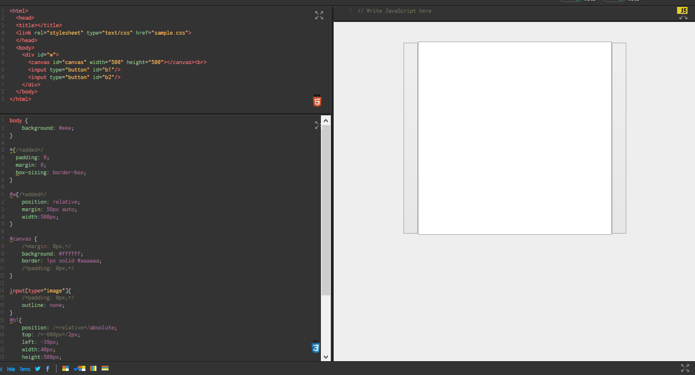
Task: Expand the result preview to fullscreen
Action: [x=685, y=367]
